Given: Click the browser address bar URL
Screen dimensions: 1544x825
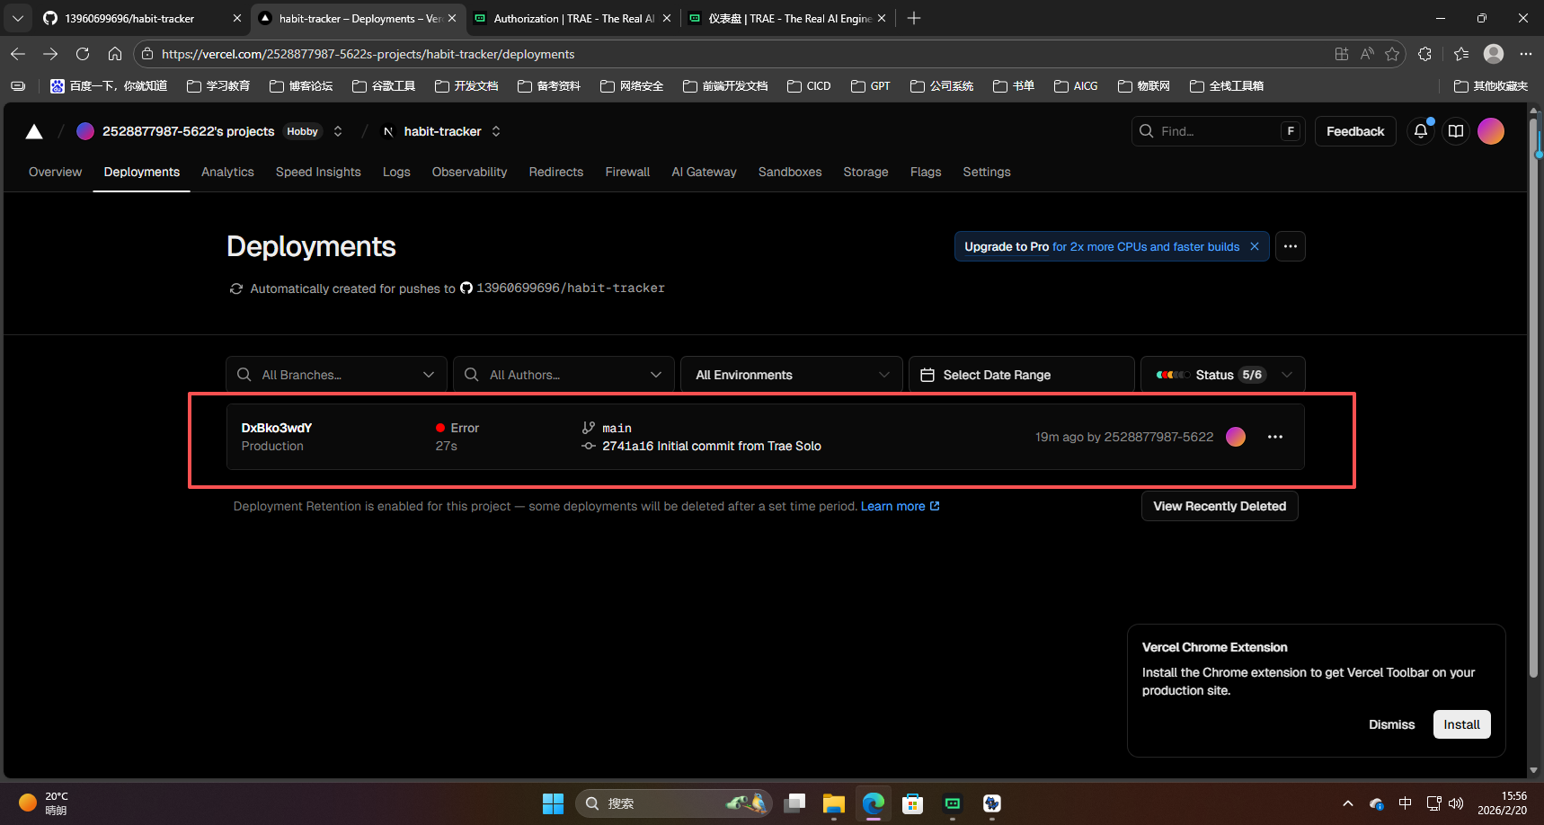Looking at the screenshot, I should click(368, 54).
